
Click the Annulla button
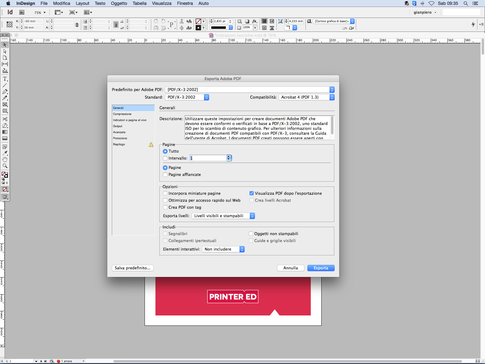pyautogui.click(x=291, y=268)
